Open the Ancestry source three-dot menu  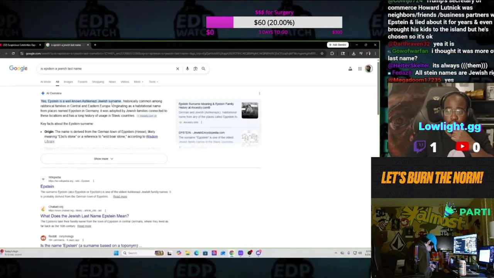click(201, 122)
